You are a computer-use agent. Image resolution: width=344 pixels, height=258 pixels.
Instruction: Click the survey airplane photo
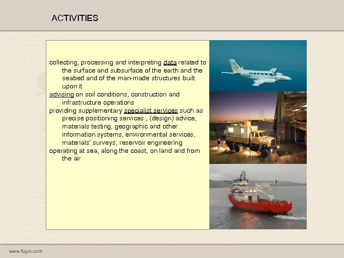pos(258,65)
